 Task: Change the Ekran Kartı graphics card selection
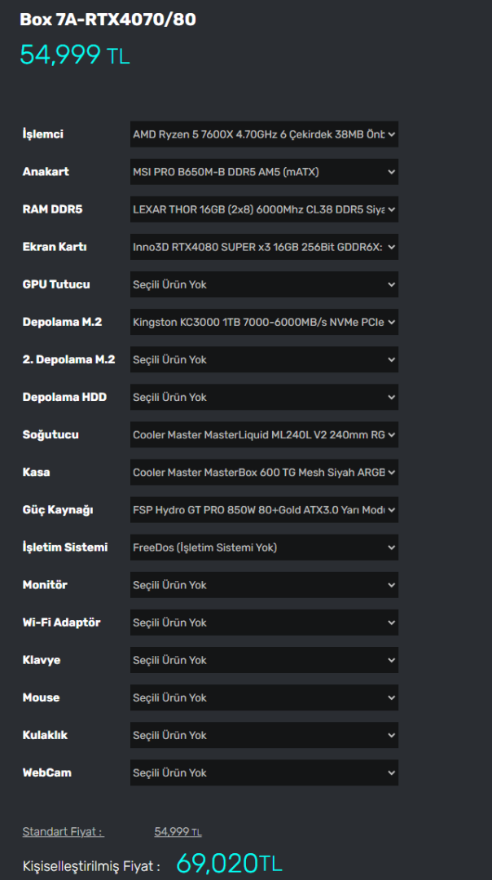point(264,247)
